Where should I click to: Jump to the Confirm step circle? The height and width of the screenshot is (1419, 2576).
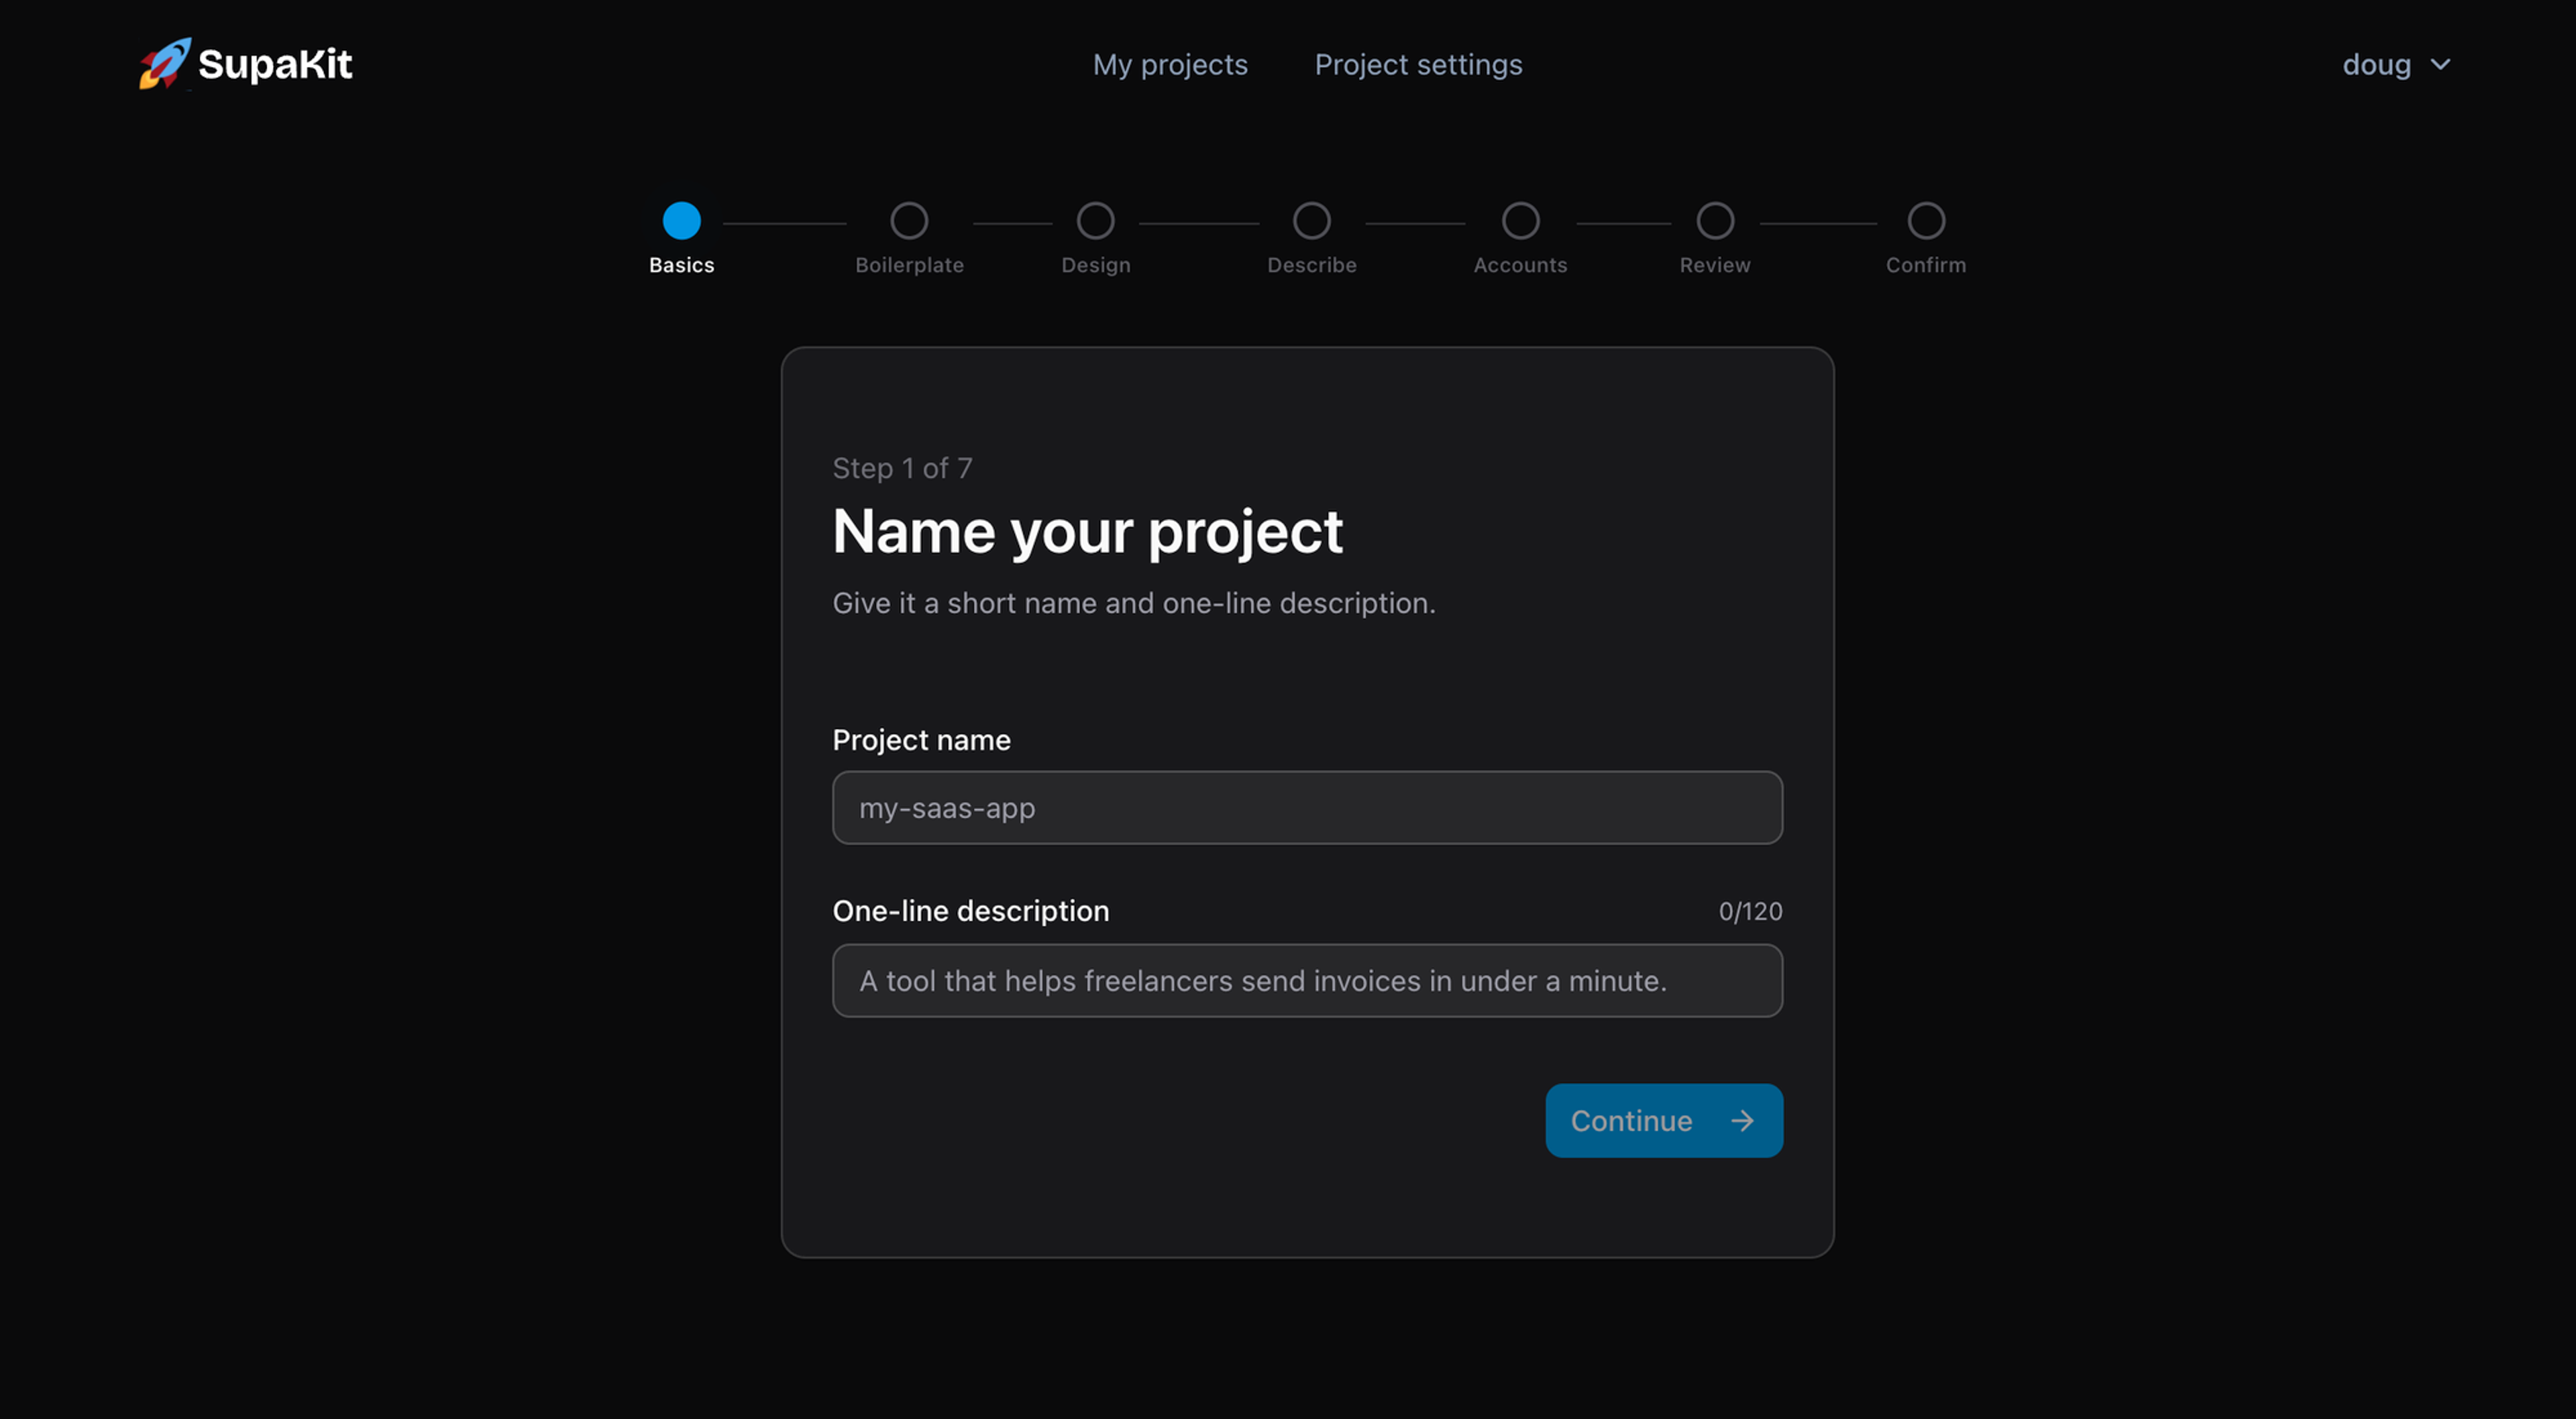point(1926,221)
